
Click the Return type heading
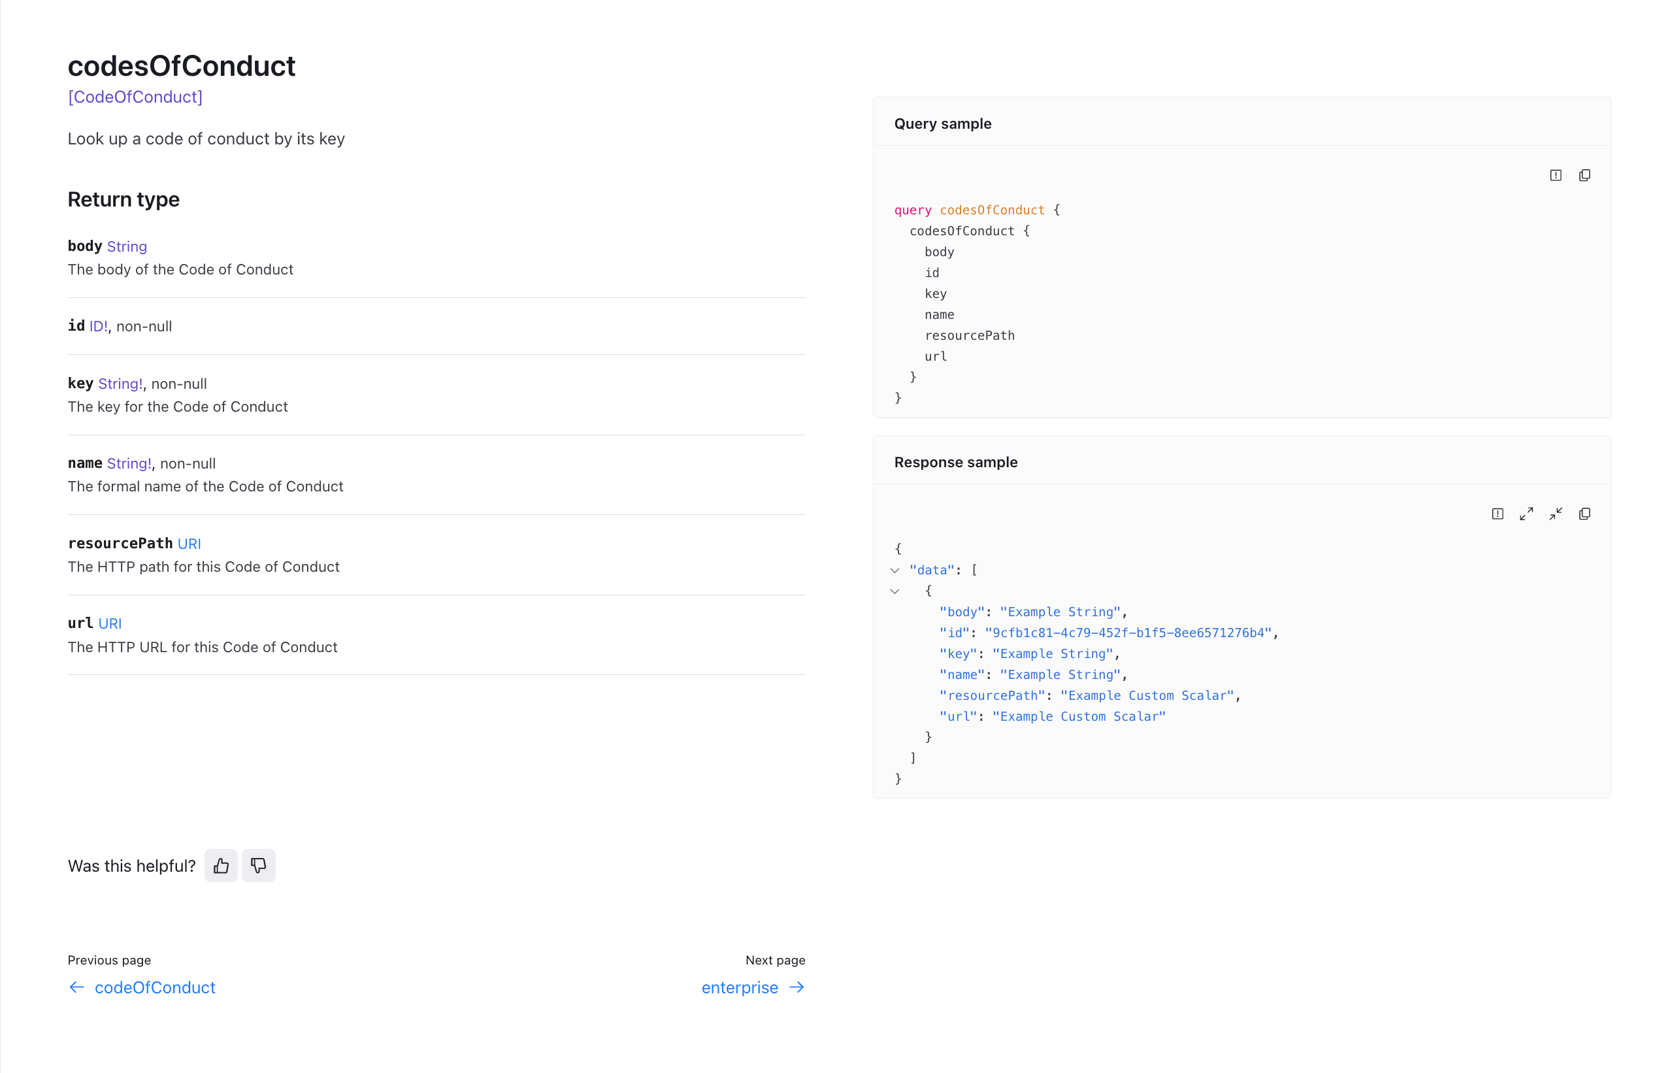[x=123, y=200]
